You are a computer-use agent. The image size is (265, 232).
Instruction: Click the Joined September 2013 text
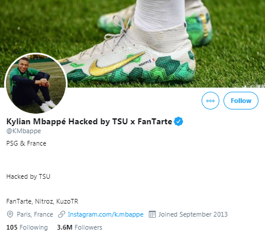[x=193, y=214]
